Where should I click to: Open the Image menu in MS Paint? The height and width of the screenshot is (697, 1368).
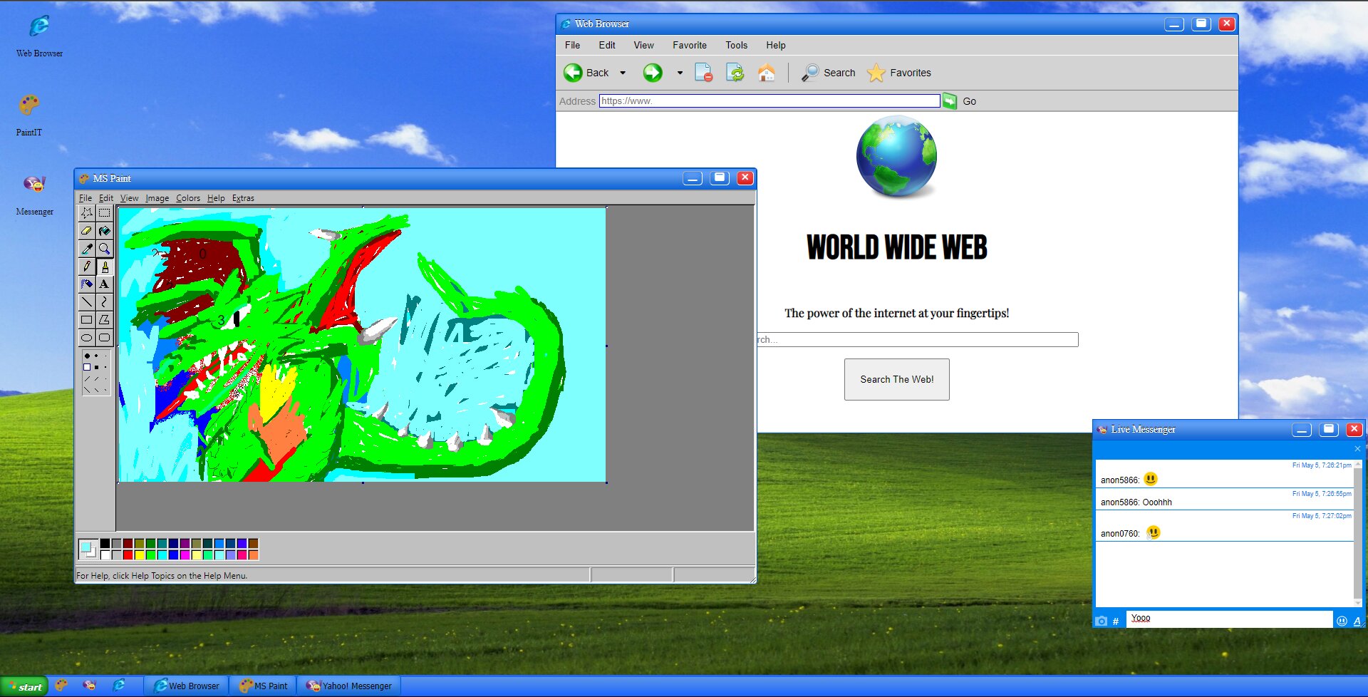[157, 198]
